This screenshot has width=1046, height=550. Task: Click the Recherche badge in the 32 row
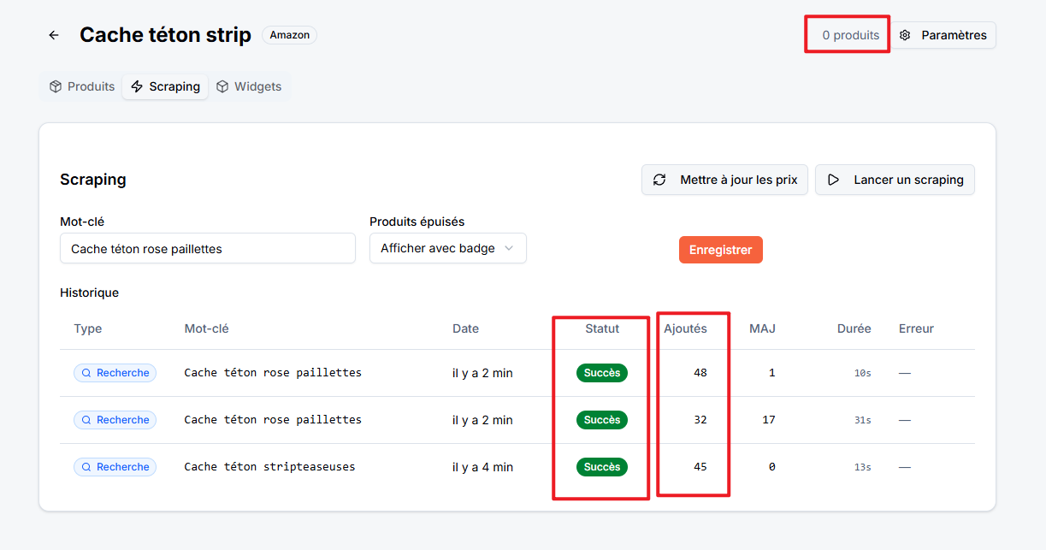pos(115,420)
